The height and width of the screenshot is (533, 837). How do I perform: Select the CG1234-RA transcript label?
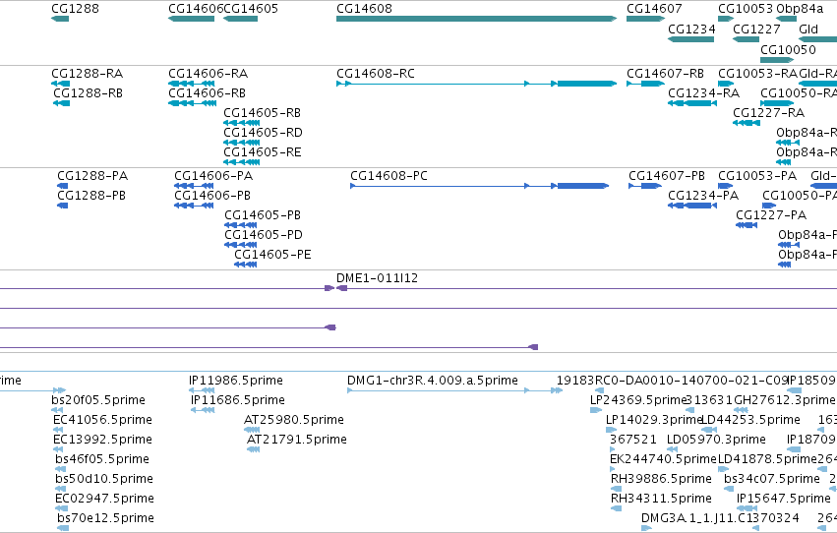(703, 92)
